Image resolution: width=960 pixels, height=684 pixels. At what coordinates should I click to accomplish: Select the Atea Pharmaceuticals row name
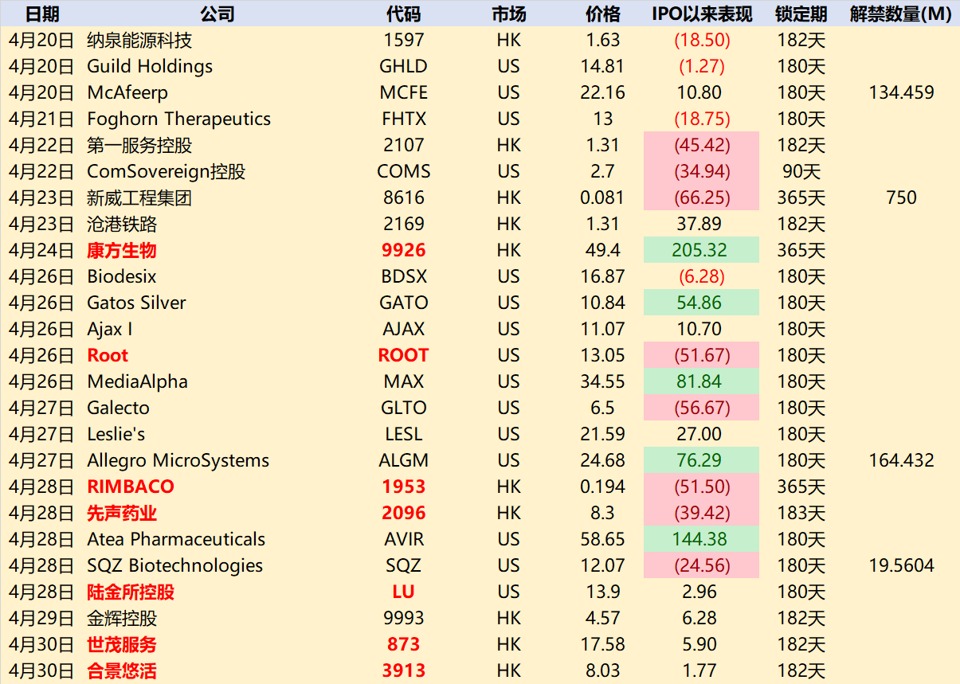point(176,539)
